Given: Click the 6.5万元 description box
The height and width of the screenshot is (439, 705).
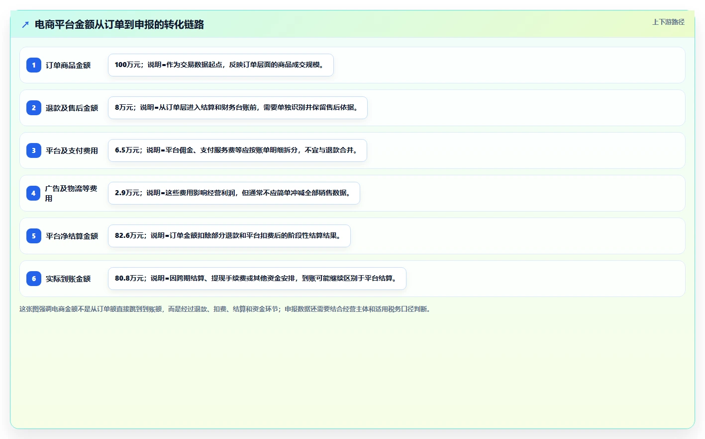Looking at the screenshot, I should pyautogui.click(x=237, y=150).
